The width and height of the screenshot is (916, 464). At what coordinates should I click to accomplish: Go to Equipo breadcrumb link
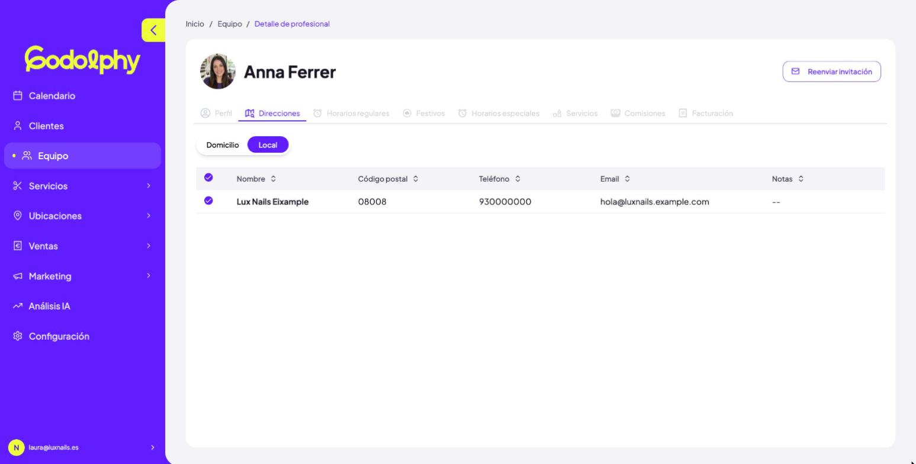point(230,24)
